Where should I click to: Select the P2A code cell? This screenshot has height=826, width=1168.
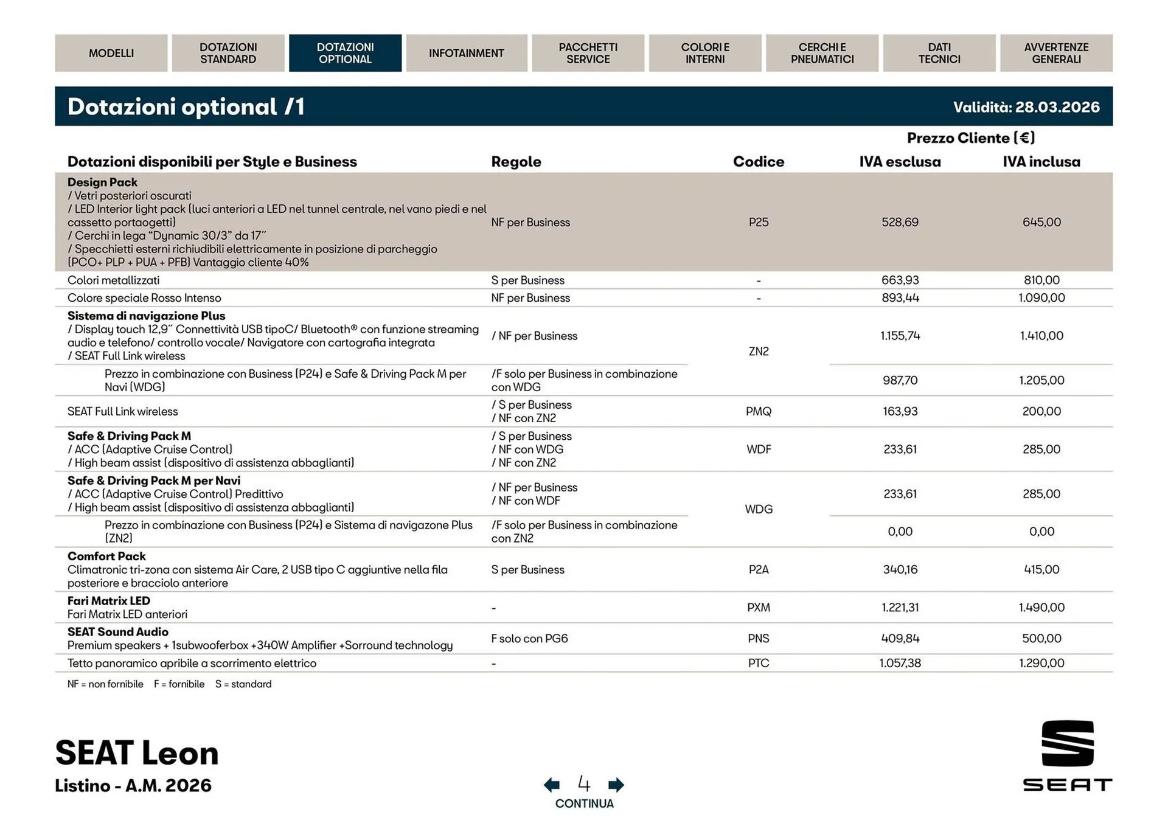point(759,569)
